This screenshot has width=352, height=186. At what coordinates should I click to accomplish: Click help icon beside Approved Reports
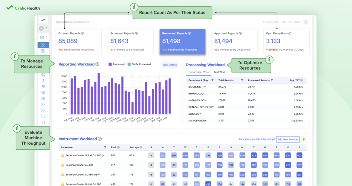click(x=240, y=33)
